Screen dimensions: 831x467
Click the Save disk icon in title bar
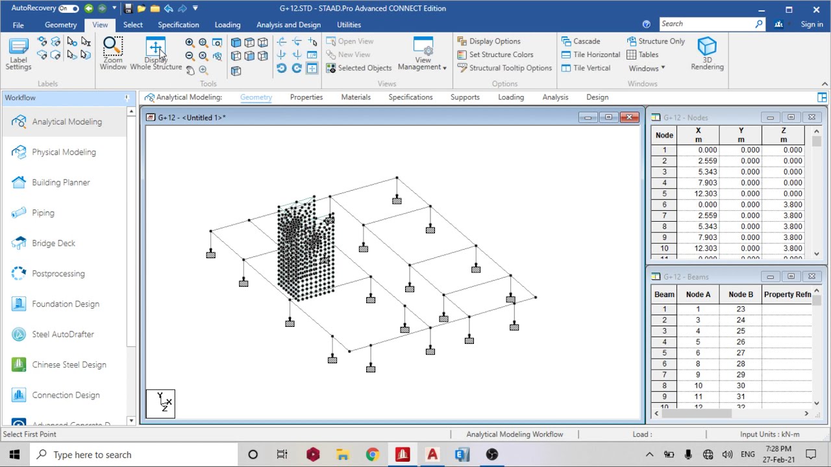(128, 8)
